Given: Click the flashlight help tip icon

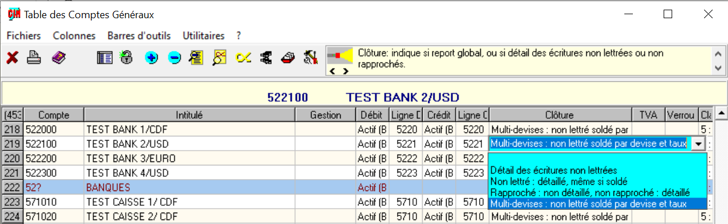Looking at the screenshot, I should (x=340, y=56).
